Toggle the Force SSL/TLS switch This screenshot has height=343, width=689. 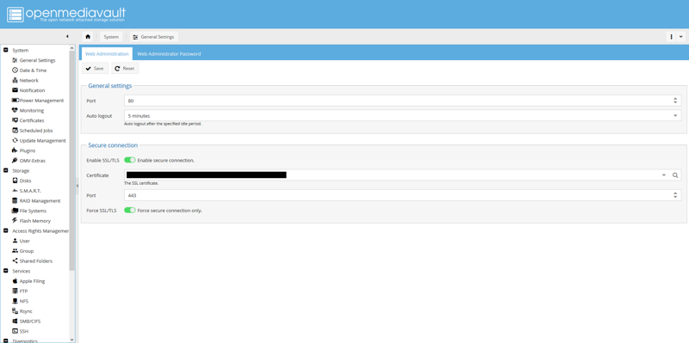click(x=130, y=211)
